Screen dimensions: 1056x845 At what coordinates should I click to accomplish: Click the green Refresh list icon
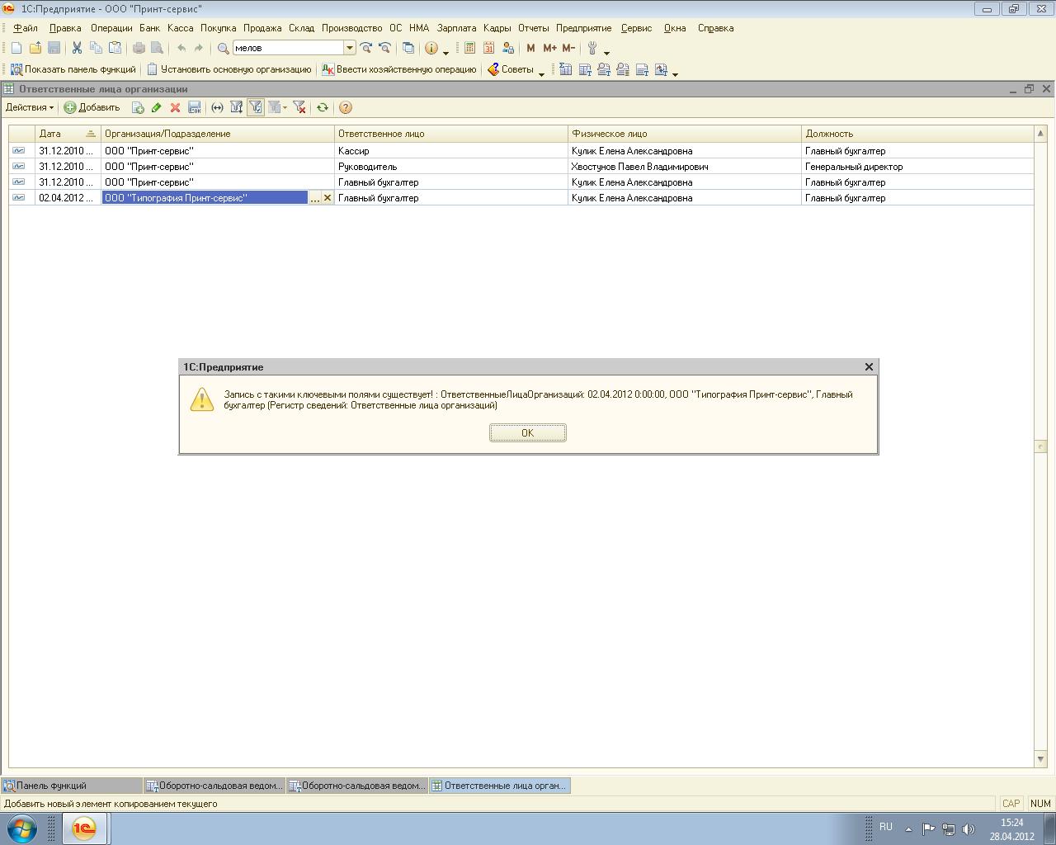(323, 107)
